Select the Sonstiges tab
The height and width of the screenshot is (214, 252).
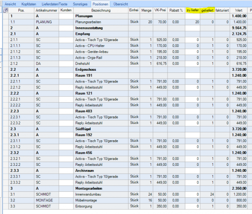coord(80,3)
